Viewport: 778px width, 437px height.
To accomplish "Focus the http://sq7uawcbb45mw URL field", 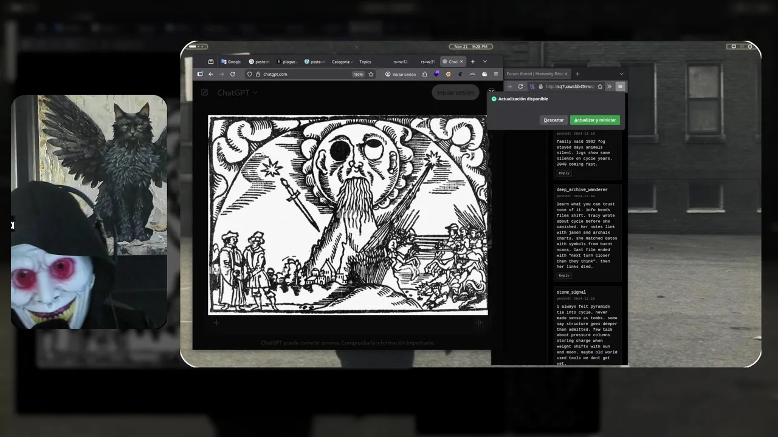I will (570, 87).
